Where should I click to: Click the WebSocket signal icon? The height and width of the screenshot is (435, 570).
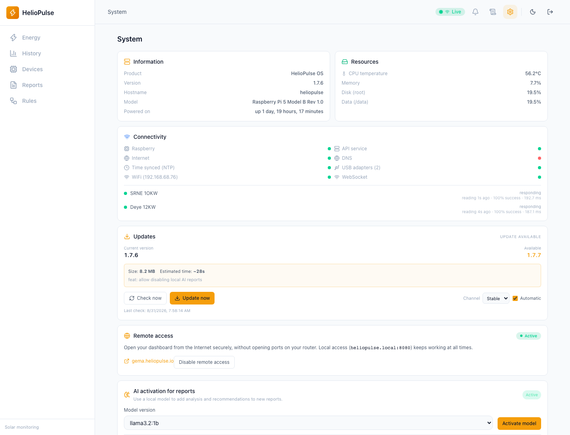point(337,177)
